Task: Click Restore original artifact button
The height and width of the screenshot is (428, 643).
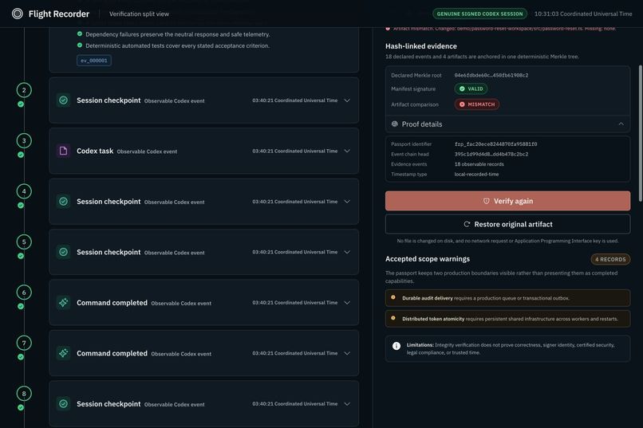Action: [x=507, y=224]
